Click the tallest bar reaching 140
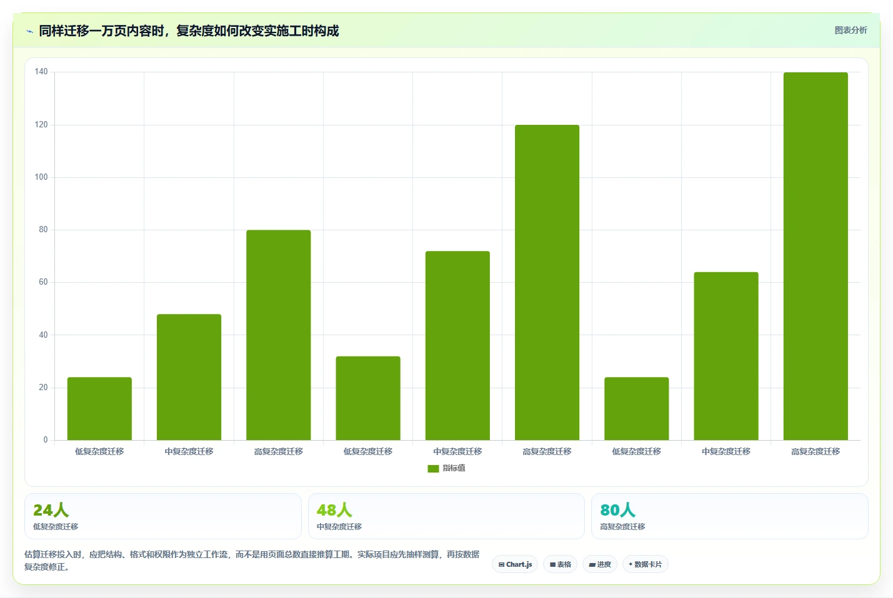The width and height of the screenshot is (893, 598). (x=816, y=256)
